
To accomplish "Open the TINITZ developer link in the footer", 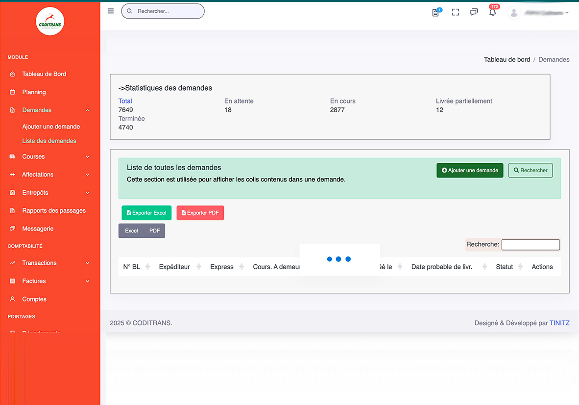I will click(x=559, y=323).
